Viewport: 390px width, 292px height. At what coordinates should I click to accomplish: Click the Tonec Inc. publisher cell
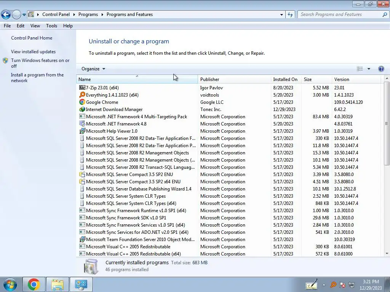coord(211,109)
